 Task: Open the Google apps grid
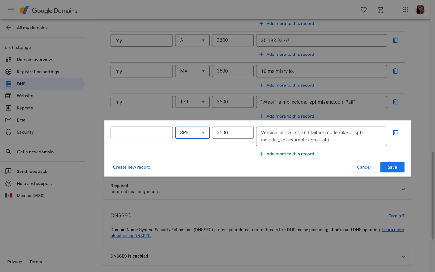click(x=405, y=10)
